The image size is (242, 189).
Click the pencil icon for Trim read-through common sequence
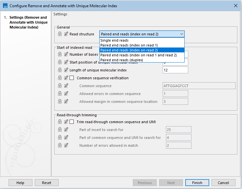pos(66,122)
